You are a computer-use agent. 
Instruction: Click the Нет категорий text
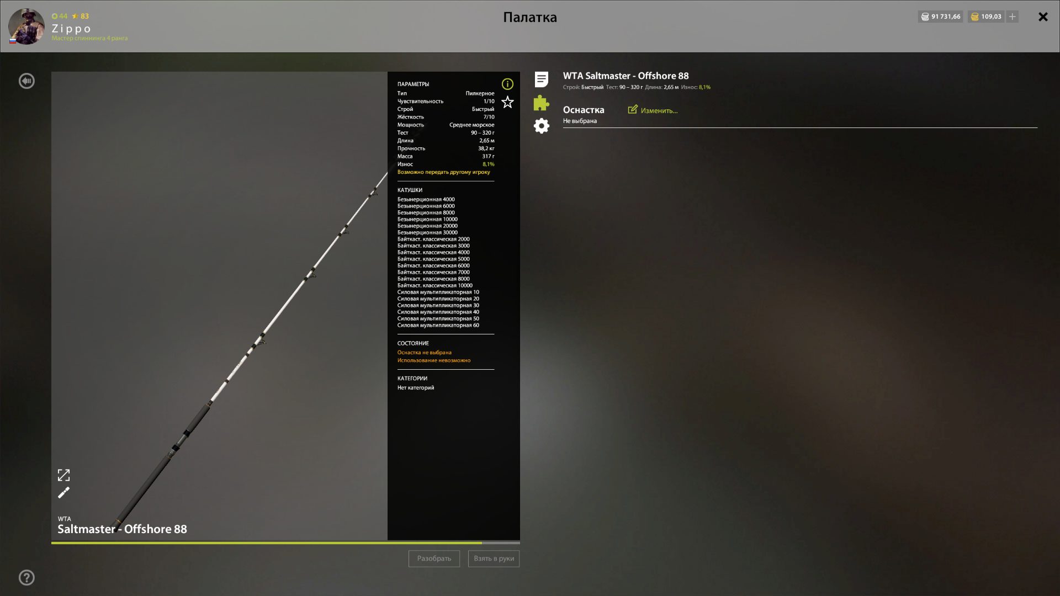click(x=415, y=388)
